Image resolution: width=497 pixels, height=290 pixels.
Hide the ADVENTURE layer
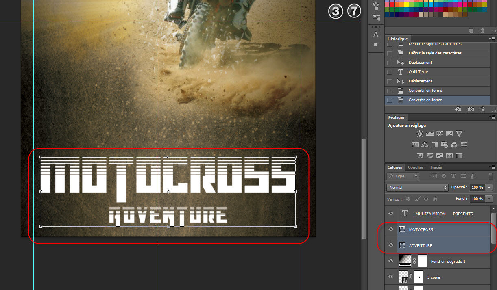391,245
